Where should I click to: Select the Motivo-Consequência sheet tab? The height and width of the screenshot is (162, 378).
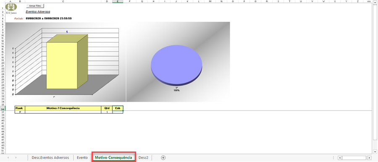point(114,158)
